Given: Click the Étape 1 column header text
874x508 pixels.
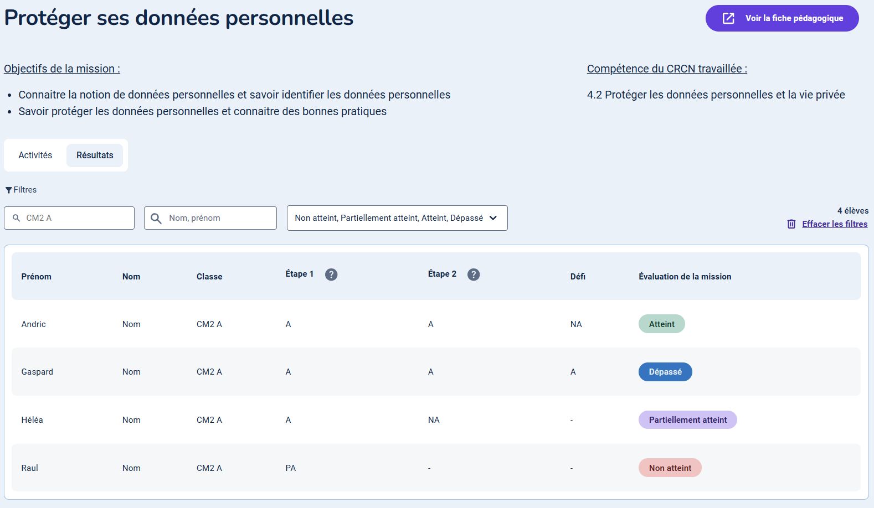Looking at the screenshot, I should pyautogui.click(x=300, y=274).
